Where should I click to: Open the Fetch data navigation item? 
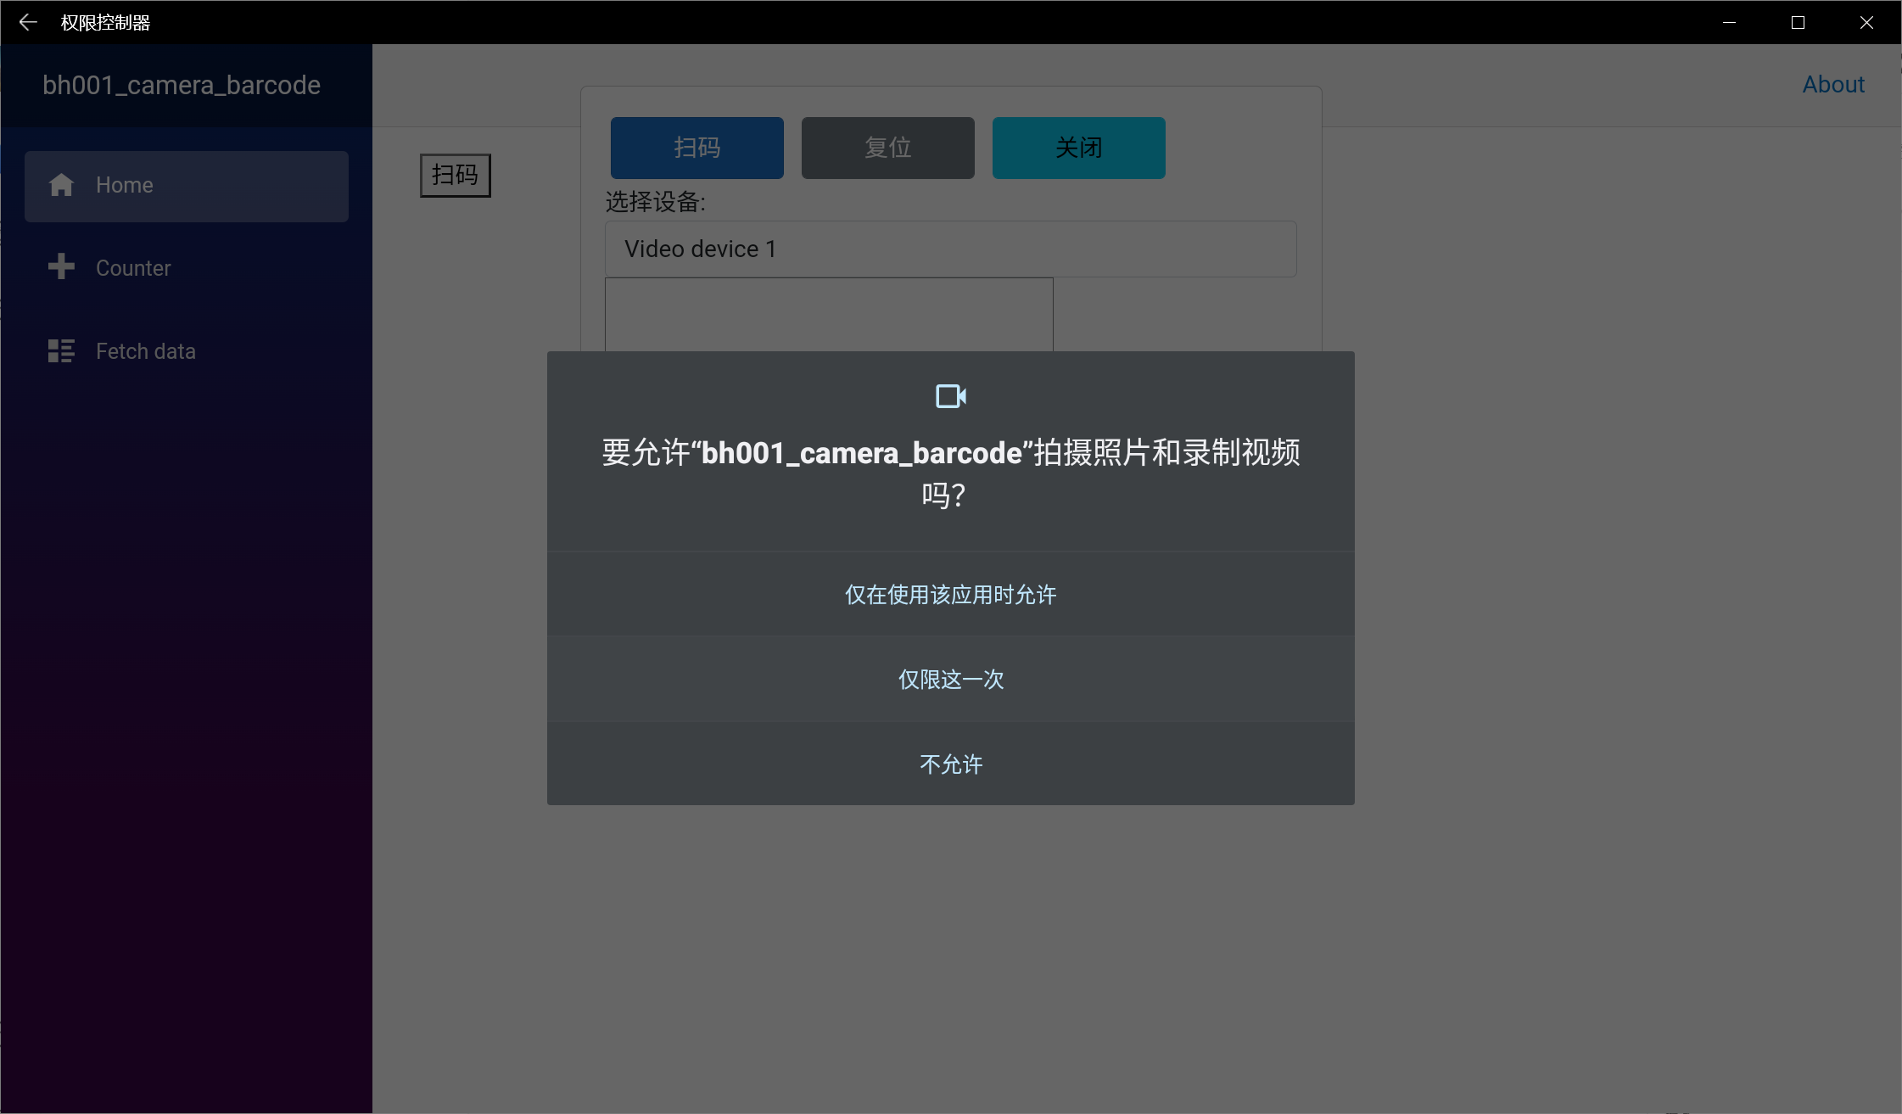(x=187, y=351)
